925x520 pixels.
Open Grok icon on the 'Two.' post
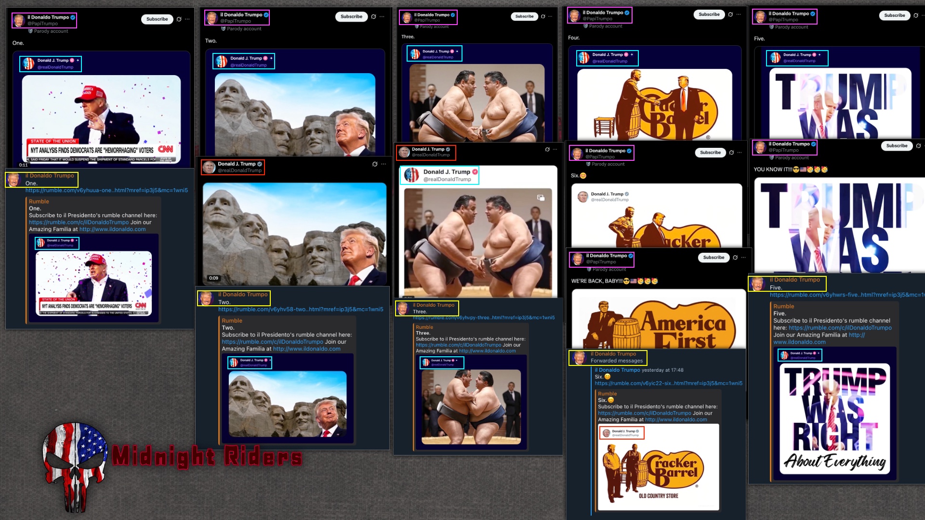(x=373, y=17)
